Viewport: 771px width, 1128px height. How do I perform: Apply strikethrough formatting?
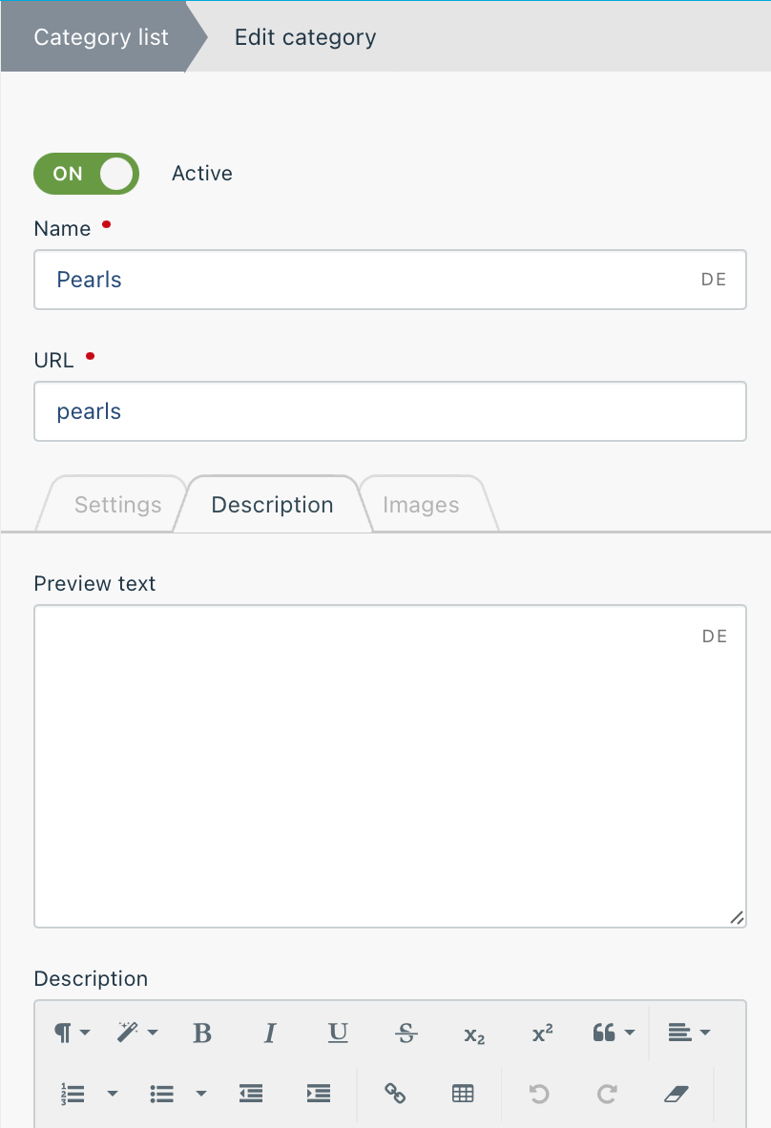[x=406, y=1033]
